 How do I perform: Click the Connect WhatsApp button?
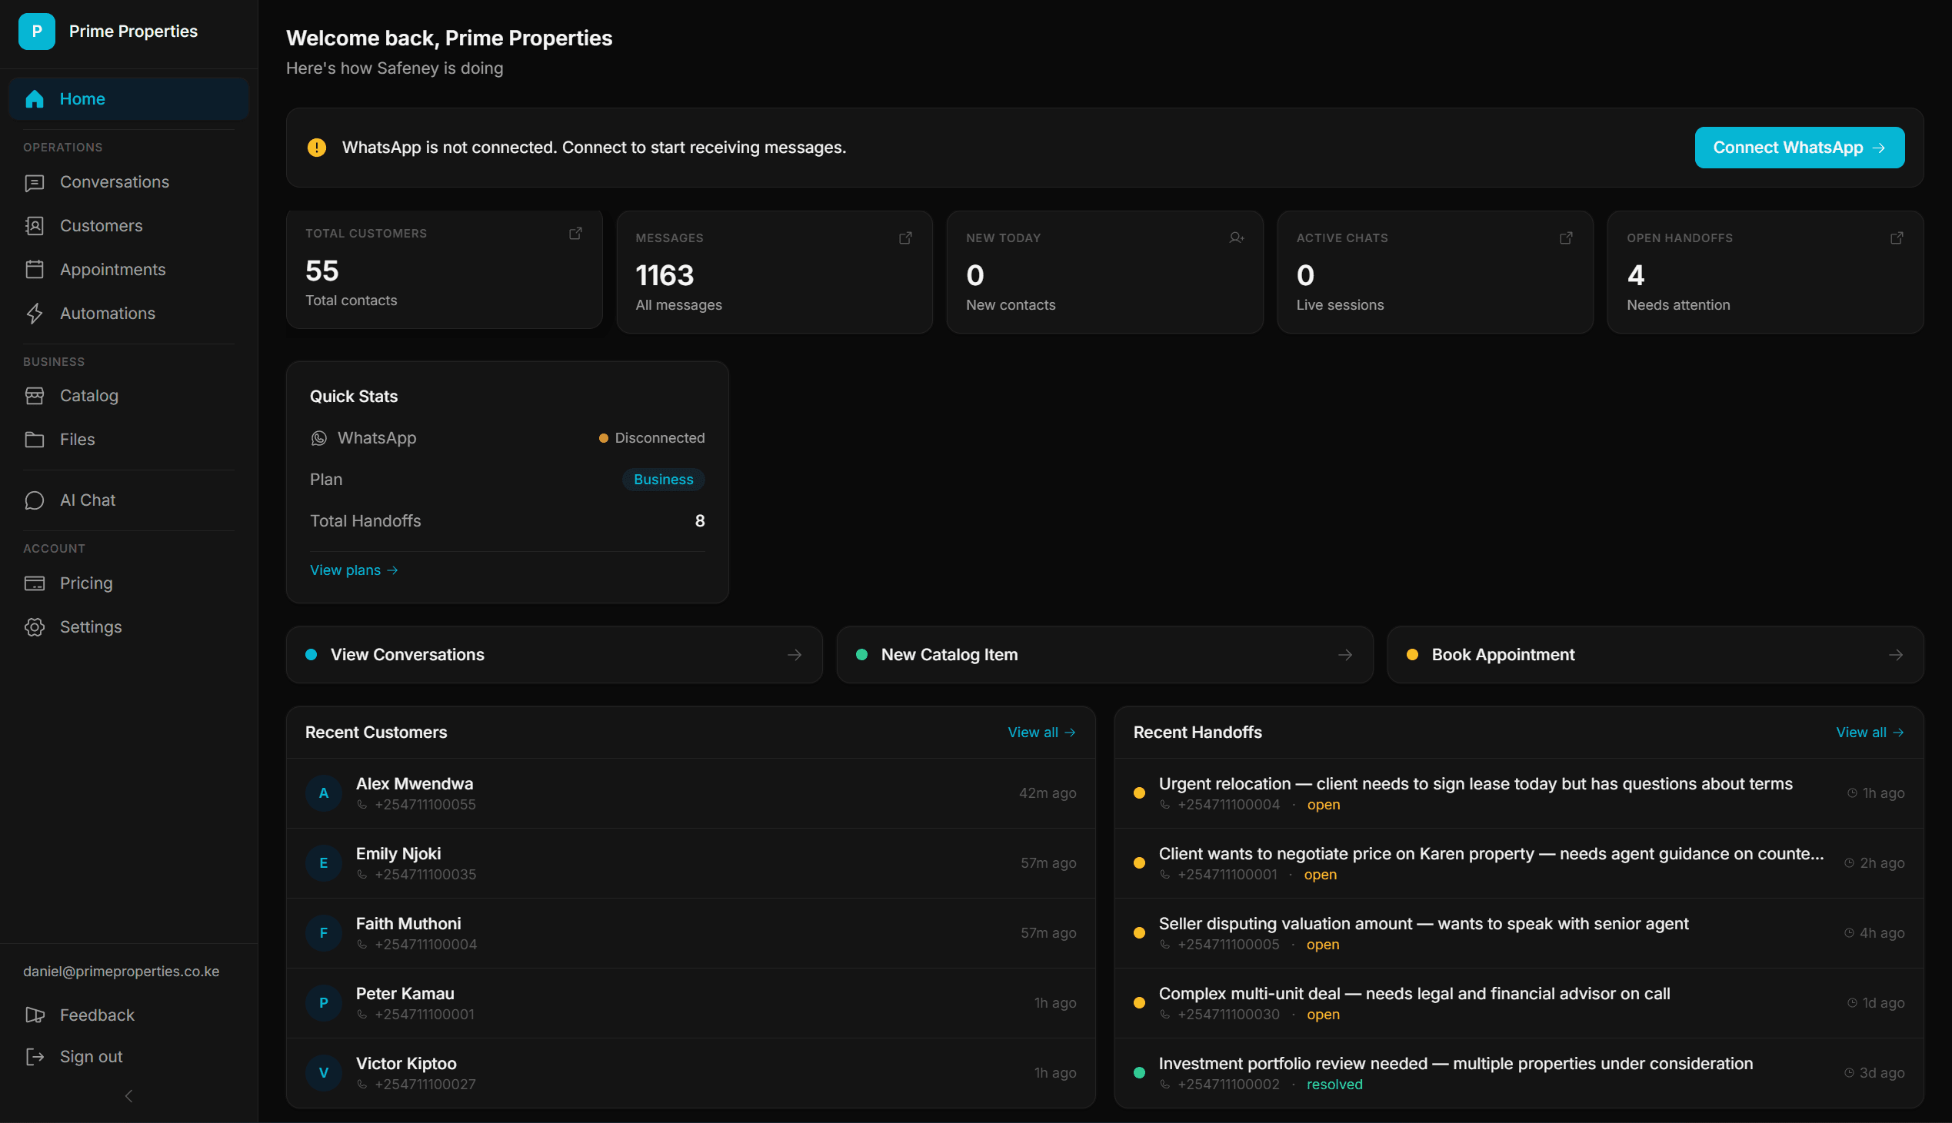[x=1798, y=148]
